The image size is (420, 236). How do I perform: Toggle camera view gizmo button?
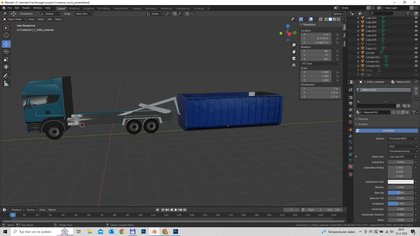pos(294,58)
